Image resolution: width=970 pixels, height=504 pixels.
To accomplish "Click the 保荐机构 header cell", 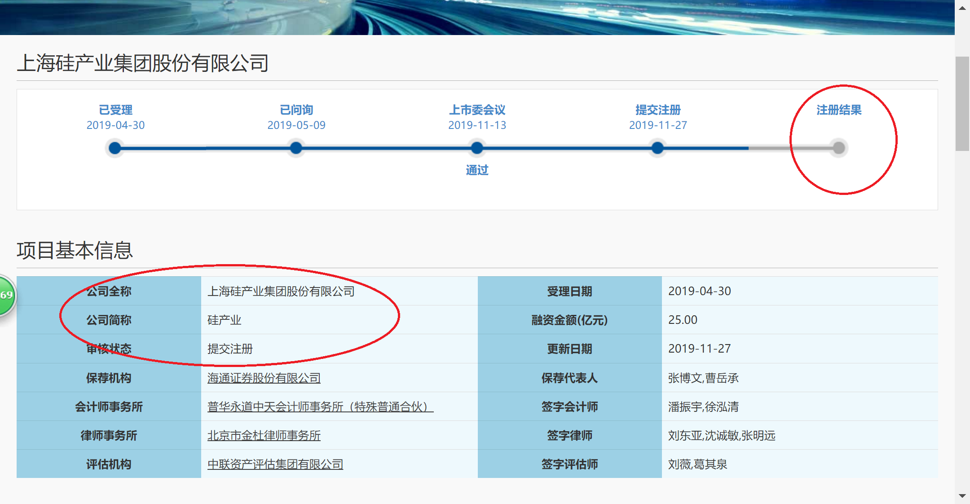I will [109, 378].
